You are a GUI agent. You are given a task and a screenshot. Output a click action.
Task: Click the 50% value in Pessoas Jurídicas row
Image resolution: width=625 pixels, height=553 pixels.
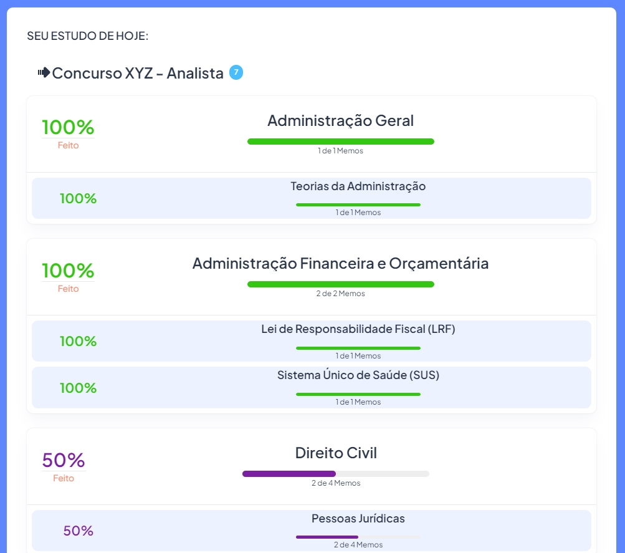coord(78,531)
